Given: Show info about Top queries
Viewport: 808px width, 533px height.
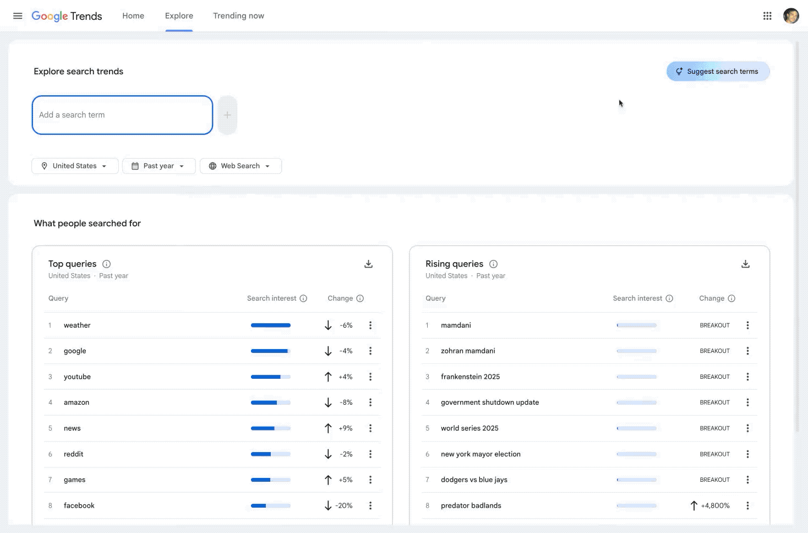Looking at the screenshot, I should 107,264.
